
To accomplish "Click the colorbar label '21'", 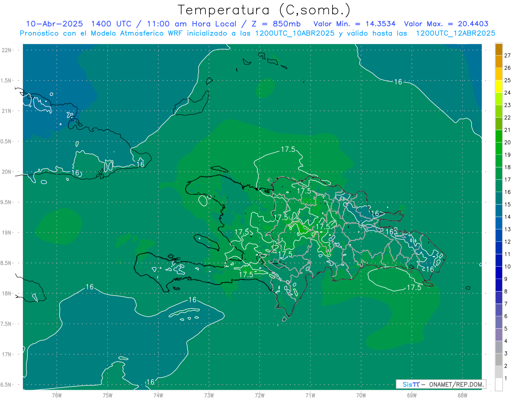I will [x=508, y=130].
